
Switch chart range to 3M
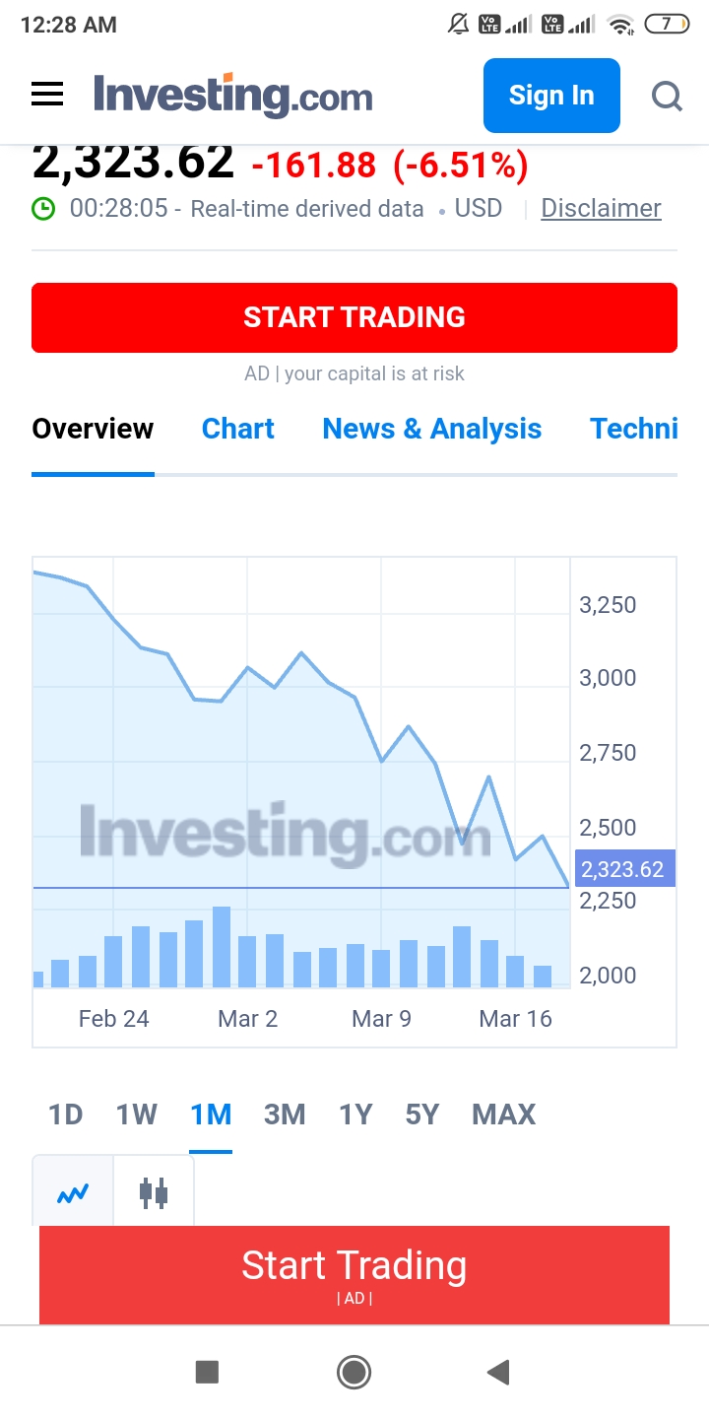coord(285,1115)
